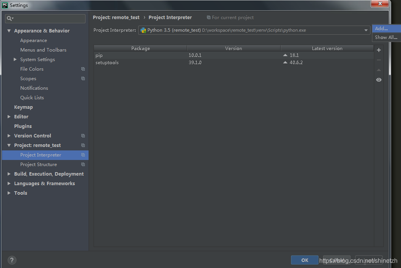The width and height of the screenshot is (401, 268).
Task: Click project-level icon on Project Interpreter row
Action: coord(83,155)
